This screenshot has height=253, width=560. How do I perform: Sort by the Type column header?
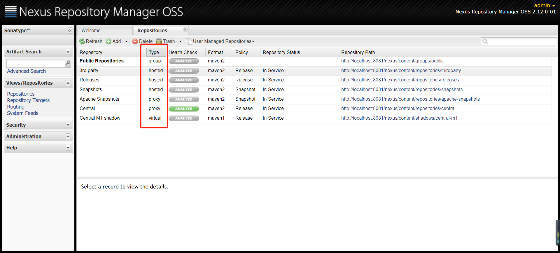(156, 52)
